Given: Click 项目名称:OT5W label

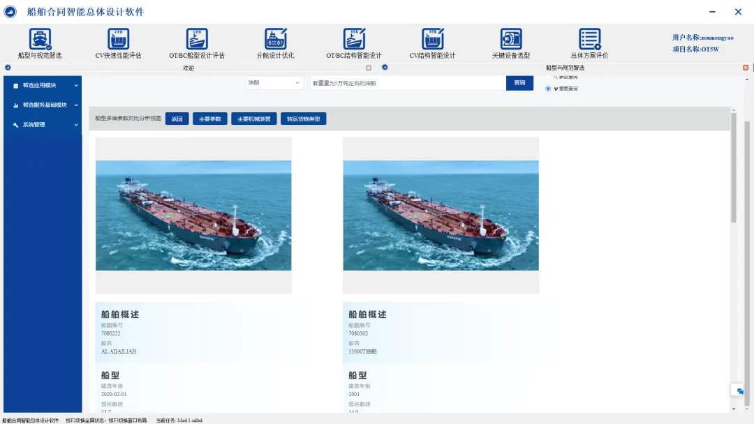Looking at the screenshot, I should (x=696, y=49).
